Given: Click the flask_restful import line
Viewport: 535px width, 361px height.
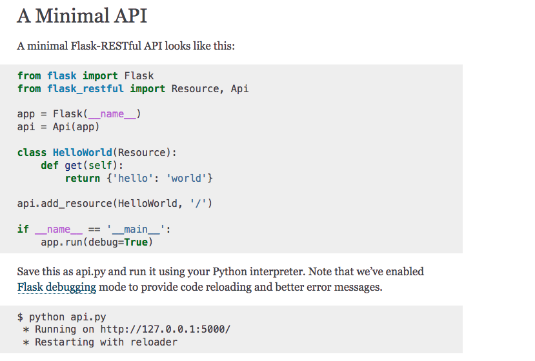Looking at the screenshot, I should tap(132, 89).
